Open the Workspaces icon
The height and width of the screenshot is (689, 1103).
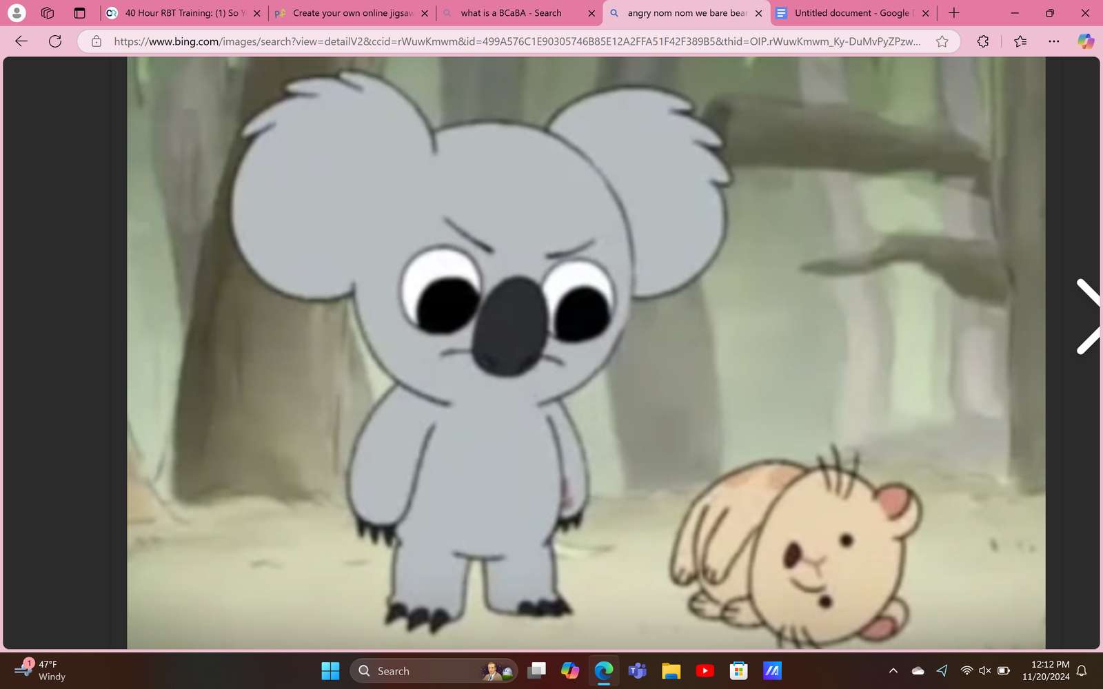click(x=48, y=12)
